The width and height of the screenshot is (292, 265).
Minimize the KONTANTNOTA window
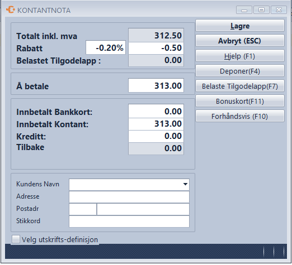[244, 10]
